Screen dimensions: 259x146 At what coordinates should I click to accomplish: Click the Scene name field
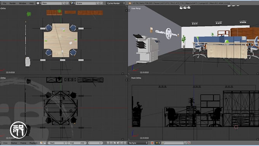(x=86, y=3)
